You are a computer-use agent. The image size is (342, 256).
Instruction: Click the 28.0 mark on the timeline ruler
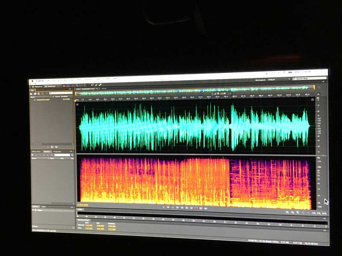pyautogui.click(x=184, y=97)
